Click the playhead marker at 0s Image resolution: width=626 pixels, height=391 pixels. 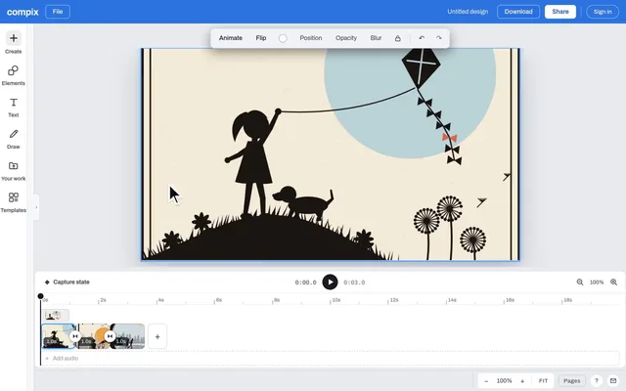(x=40, y=296)
